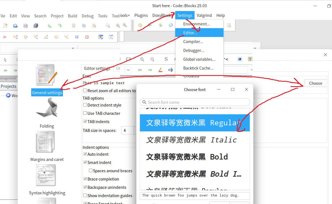Pause the debugger with the break icon
The image size is (332, 204).
point(77,37)
